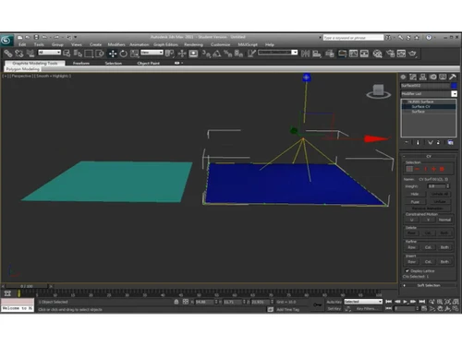Click the Align tool icon
Viewport: 462px width, 346px height.
point(317,54)
